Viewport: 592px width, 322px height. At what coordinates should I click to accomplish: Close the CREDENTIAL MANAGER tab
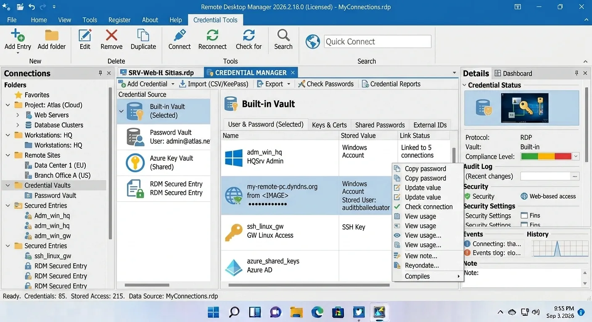(x=293, y=73)
